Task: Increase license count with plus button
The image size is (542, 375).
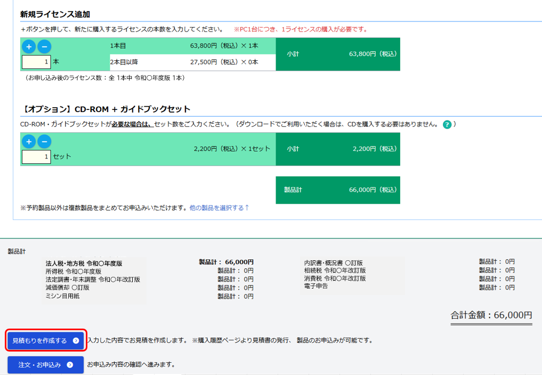Action: pos(29,47)
